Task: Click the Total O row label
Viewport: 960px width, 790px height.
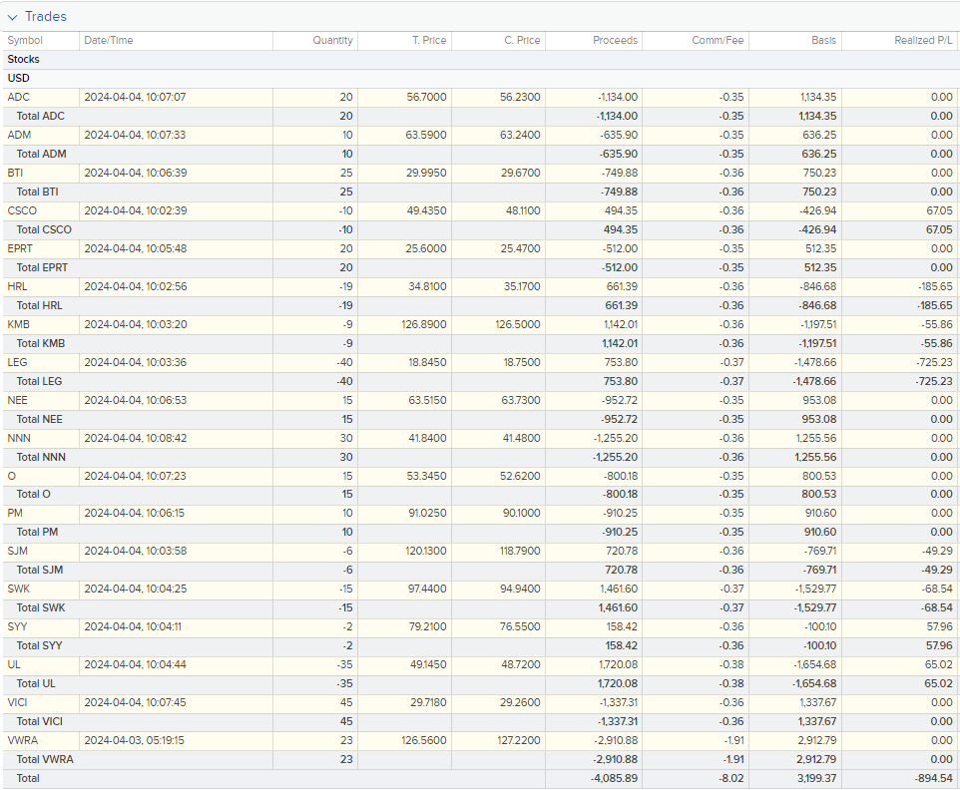Action: pyautogui.click(x=34, y=495)
